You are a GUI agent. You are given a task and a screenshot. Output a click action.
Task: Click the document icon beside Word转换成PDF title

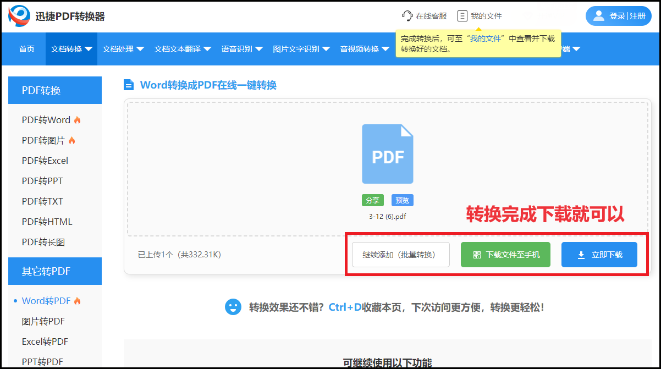click(x=129, y=85)
